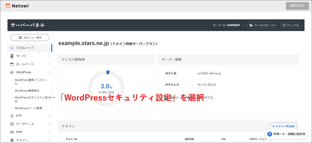Click the ログアウト button
312x143 pixels.
pyautogui.click(x=297, y=6)
